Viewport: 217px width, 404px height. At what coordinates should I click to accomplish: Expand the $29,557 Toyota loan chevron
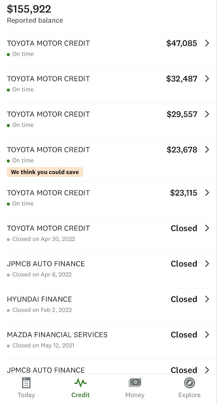click(207, 114)
